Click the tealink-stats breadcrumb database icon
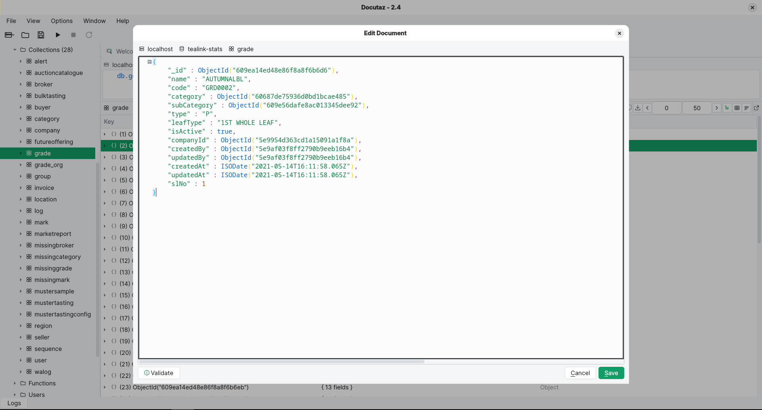 pyautogui.click(x=182, y=49)
